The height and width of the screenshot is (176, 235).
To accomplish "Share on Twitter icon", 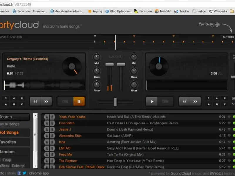I will click(x=24, y=173).
